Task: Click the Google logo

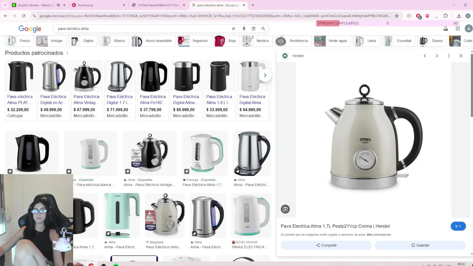Action: click(x=30, y=29)
